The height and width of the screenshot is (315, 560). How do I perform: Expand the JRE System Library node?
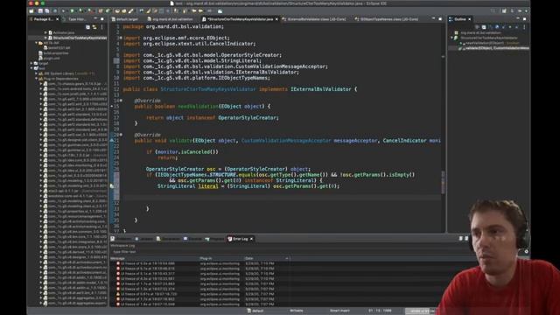(36, 73)
